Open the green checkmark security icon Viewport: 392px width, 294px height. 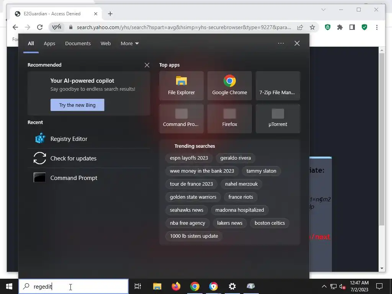[364, 27]
